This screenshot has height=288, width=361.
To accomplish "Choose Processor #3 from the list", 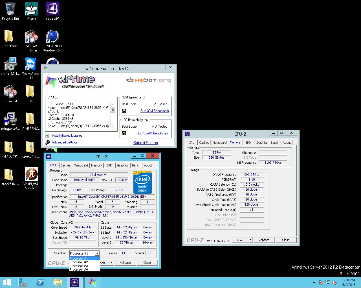I will click(85, 266).
